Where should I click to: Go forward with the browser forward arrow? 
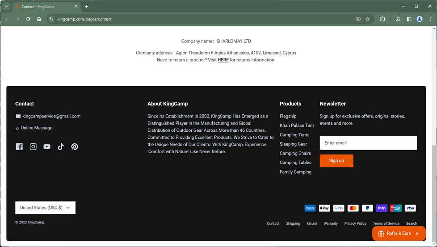(x=17, y=19)
